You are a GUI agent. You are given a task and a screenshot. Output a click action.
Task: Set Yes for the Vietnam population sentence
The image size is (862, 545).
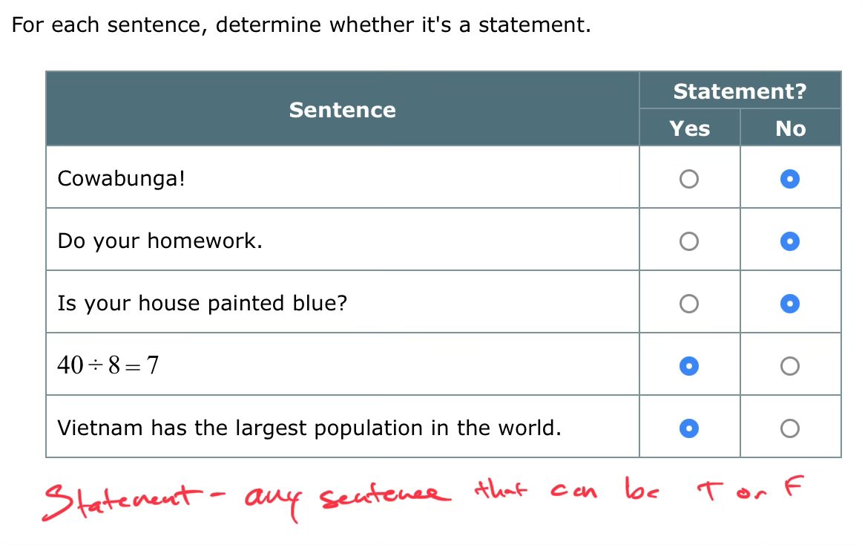click(689, 428)
